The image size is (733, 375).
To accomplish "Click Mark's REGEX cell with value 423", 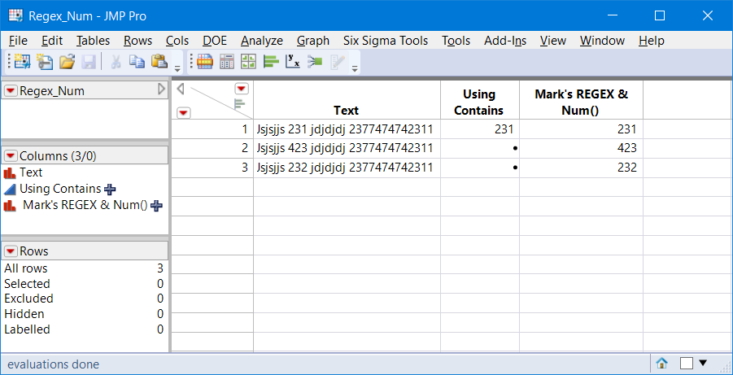I will pyautogui.click(x=581, y=148).
